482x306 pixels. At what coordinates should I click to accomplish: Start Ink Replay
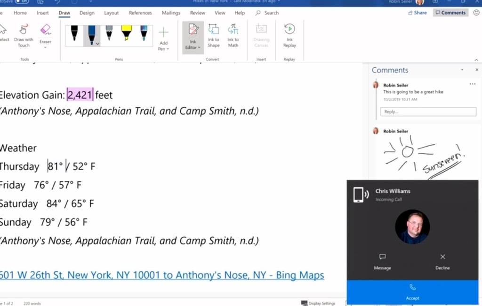click(289, 36)
